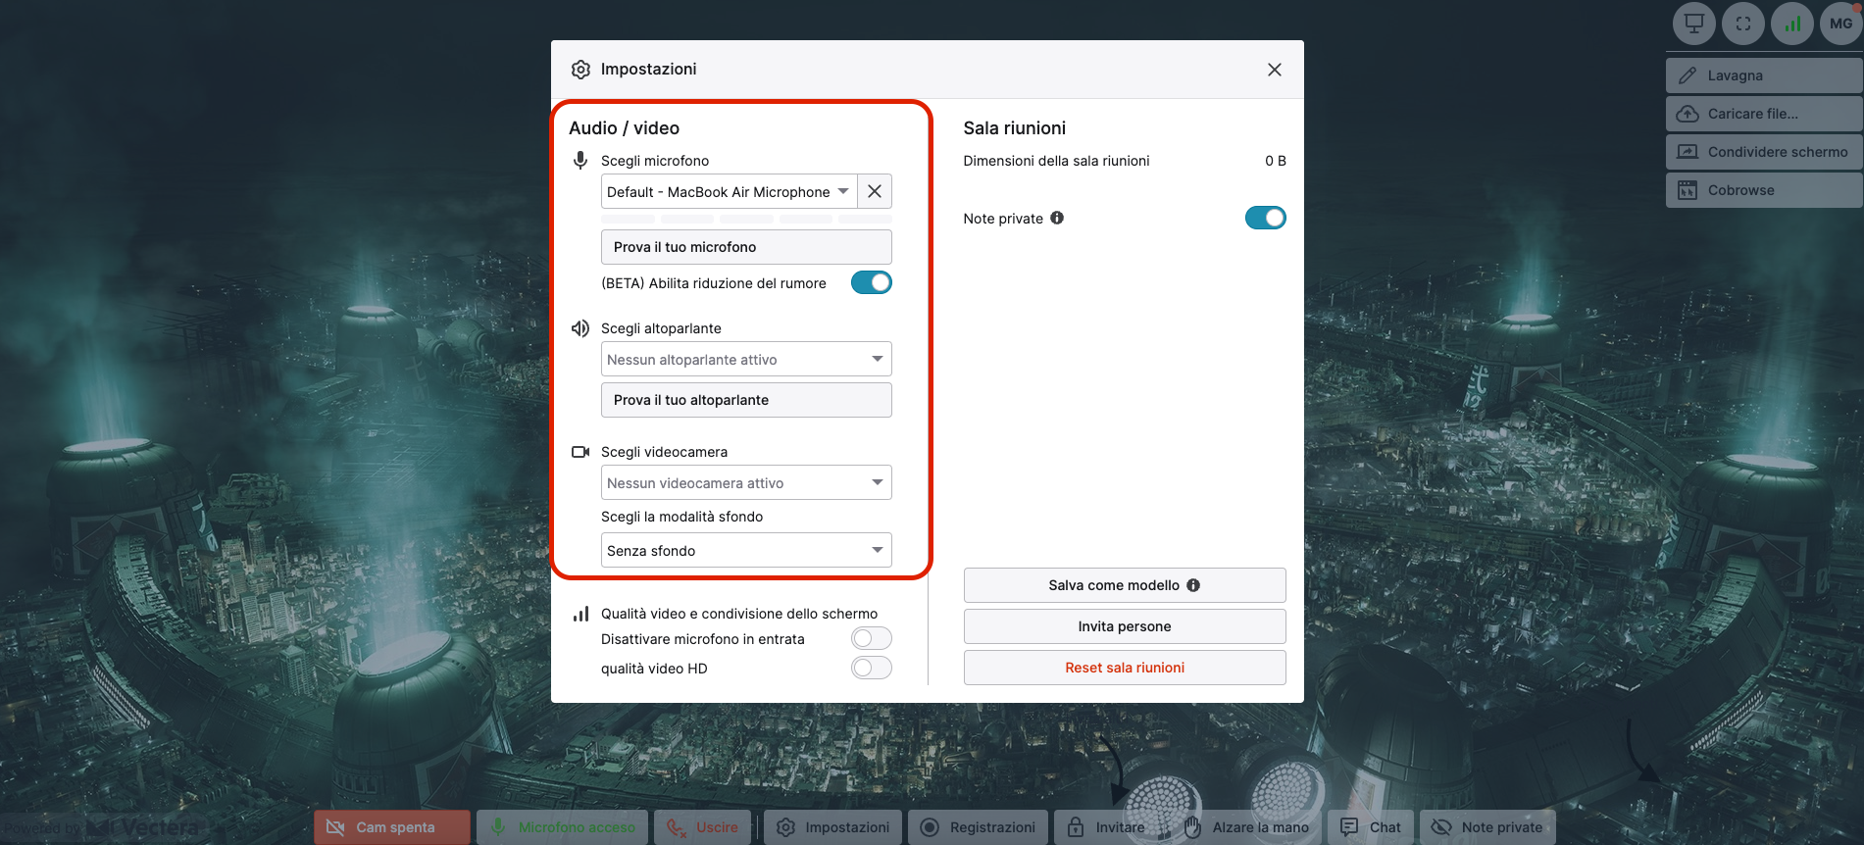Open the altoparlante speaker dropdown
The height and width of the screenshot is (845, 1864).
pos(746,360)
